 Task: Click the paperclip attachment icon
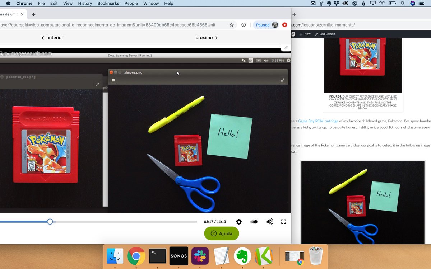[286, 48]
